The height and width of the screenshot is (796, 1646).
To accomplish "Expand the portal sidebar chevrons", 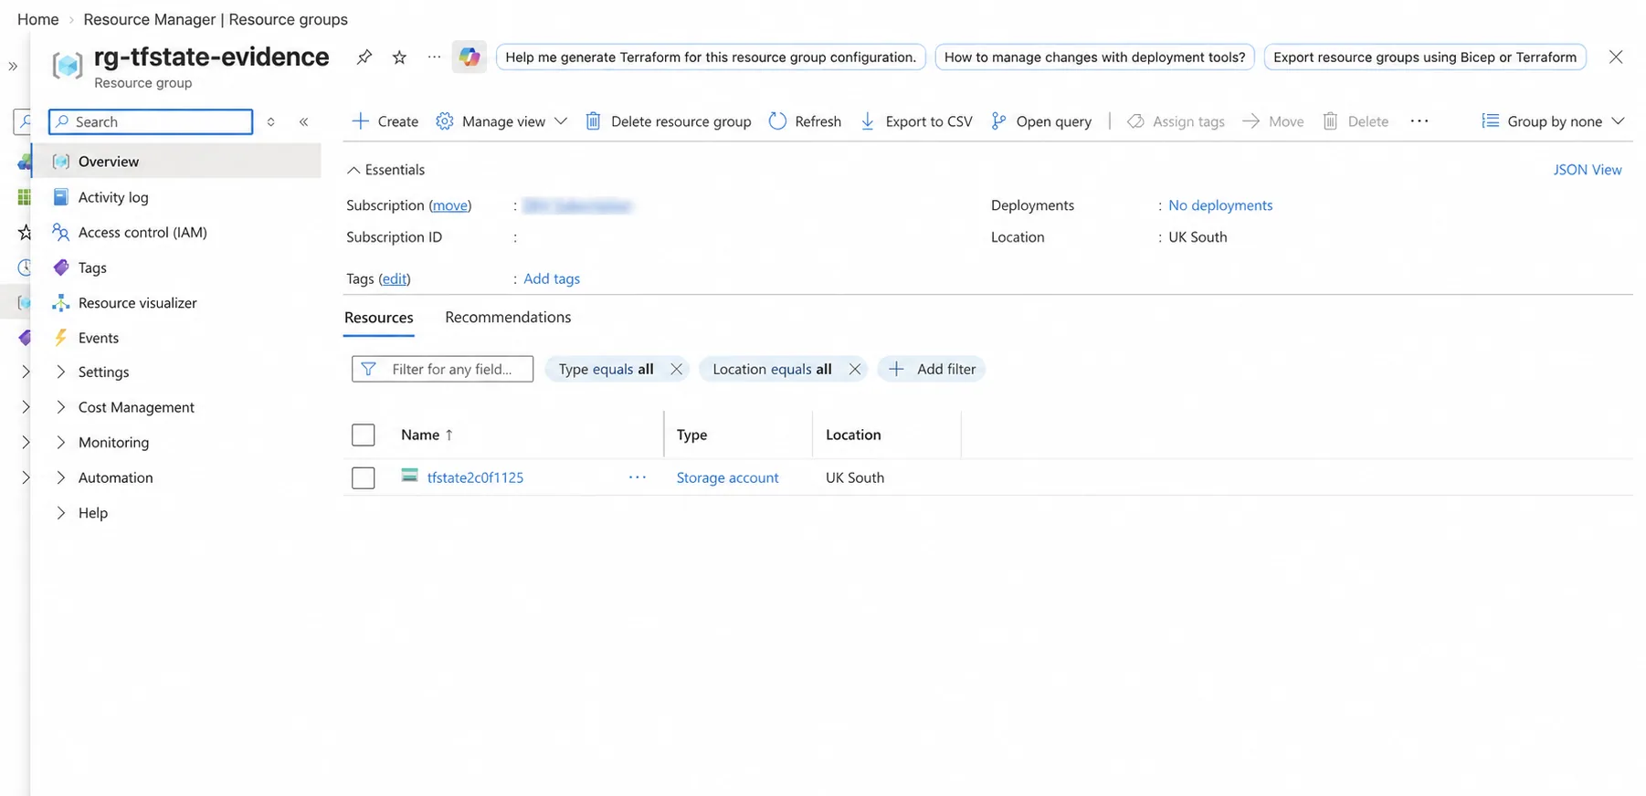I will click(13, 66).
